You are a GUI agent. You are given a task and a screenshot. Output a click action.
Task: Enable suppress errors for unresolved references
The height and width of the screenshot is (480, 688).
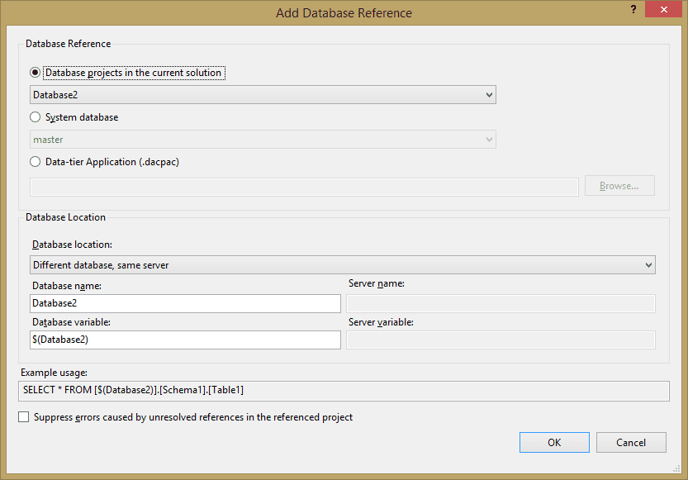23,416
